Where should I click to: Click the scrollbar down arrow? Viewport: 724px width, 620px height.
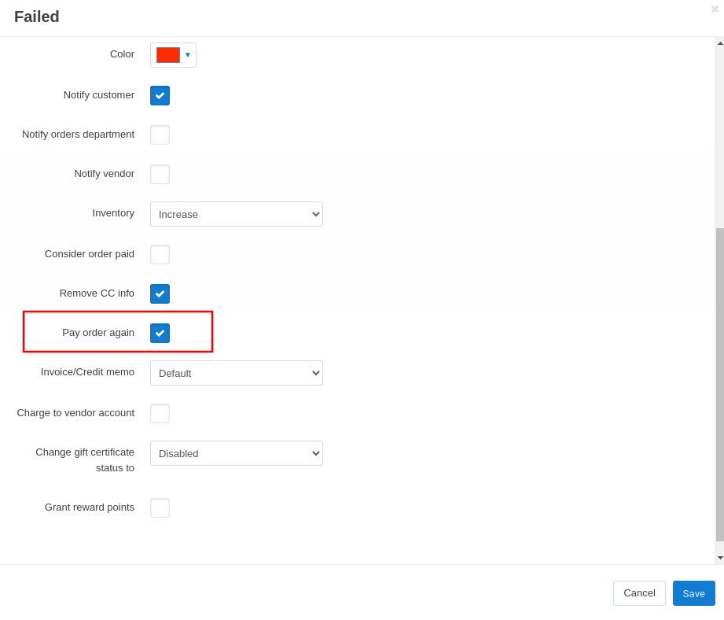tap(720, 558)
